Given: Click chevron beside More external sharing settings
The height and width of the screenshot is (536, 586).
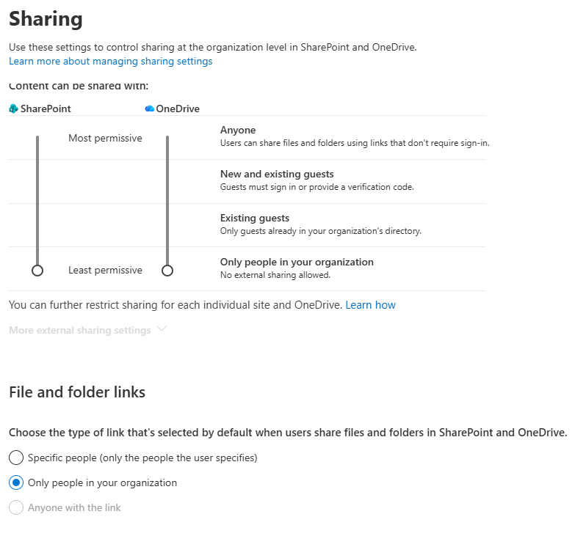Looking at the screenshot, I should point(162,329).
